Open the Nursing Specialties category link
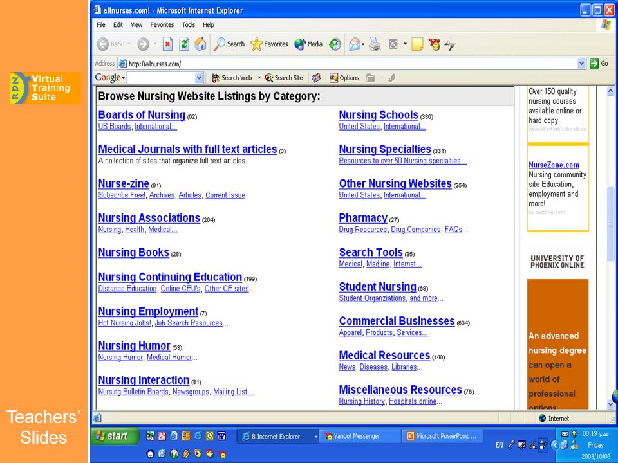The image size is (618, 463). pos(385,149)
